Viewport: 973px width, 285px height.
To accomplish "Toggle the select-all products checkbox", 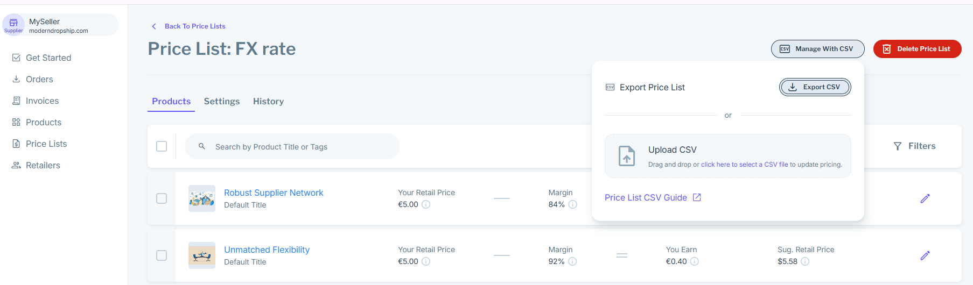I will coord(162,146).
